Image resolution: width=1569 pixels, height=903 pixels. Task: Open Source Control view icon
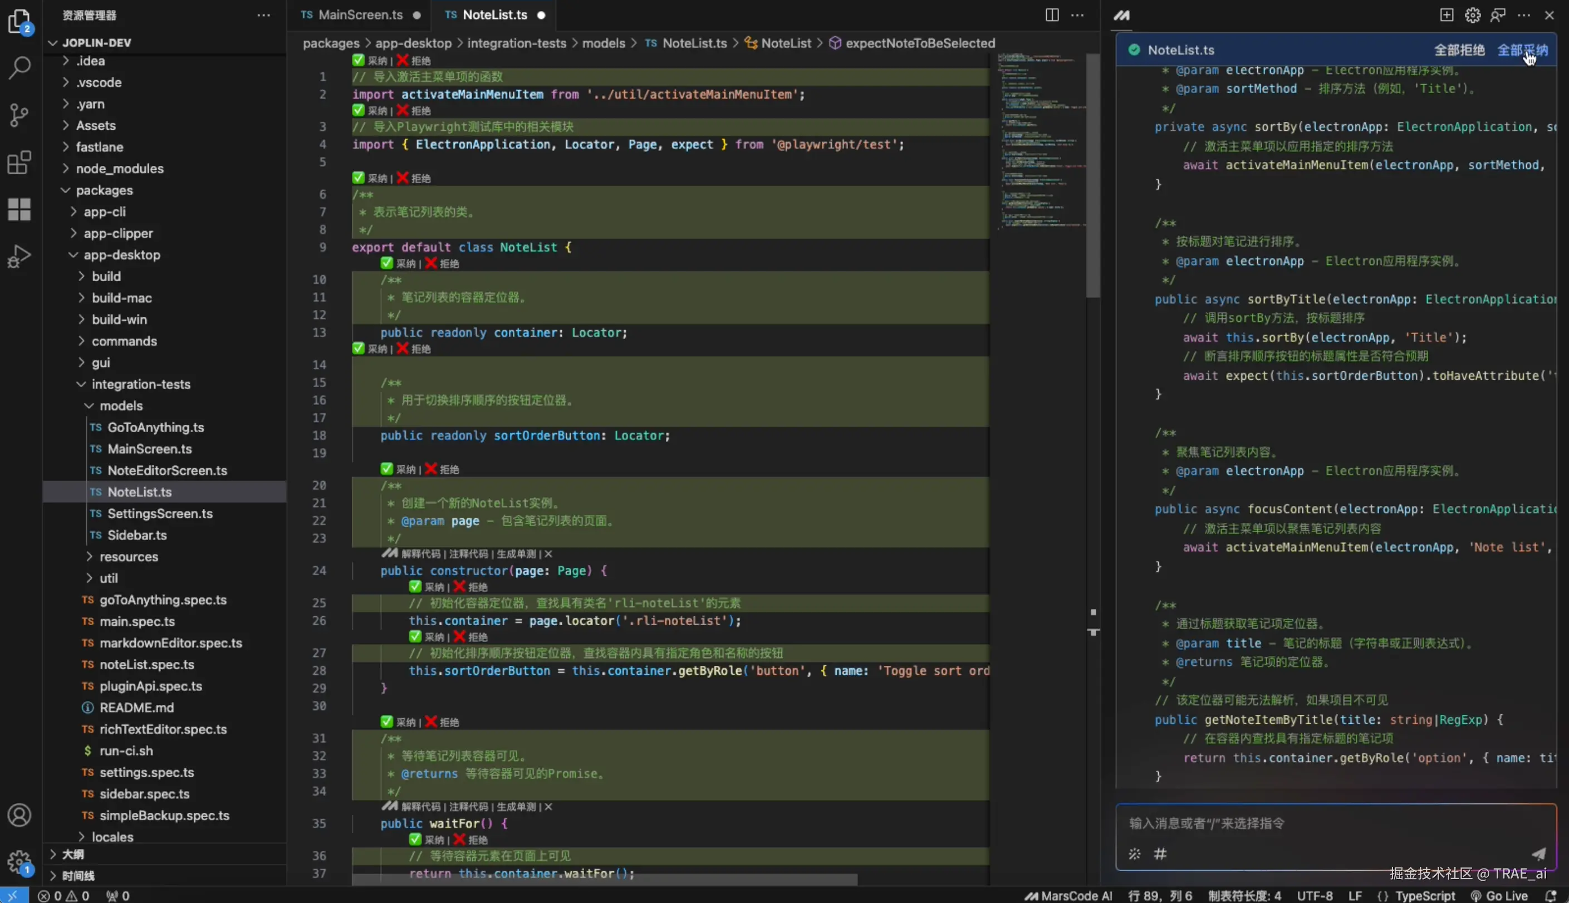click(x=19, y=115)
